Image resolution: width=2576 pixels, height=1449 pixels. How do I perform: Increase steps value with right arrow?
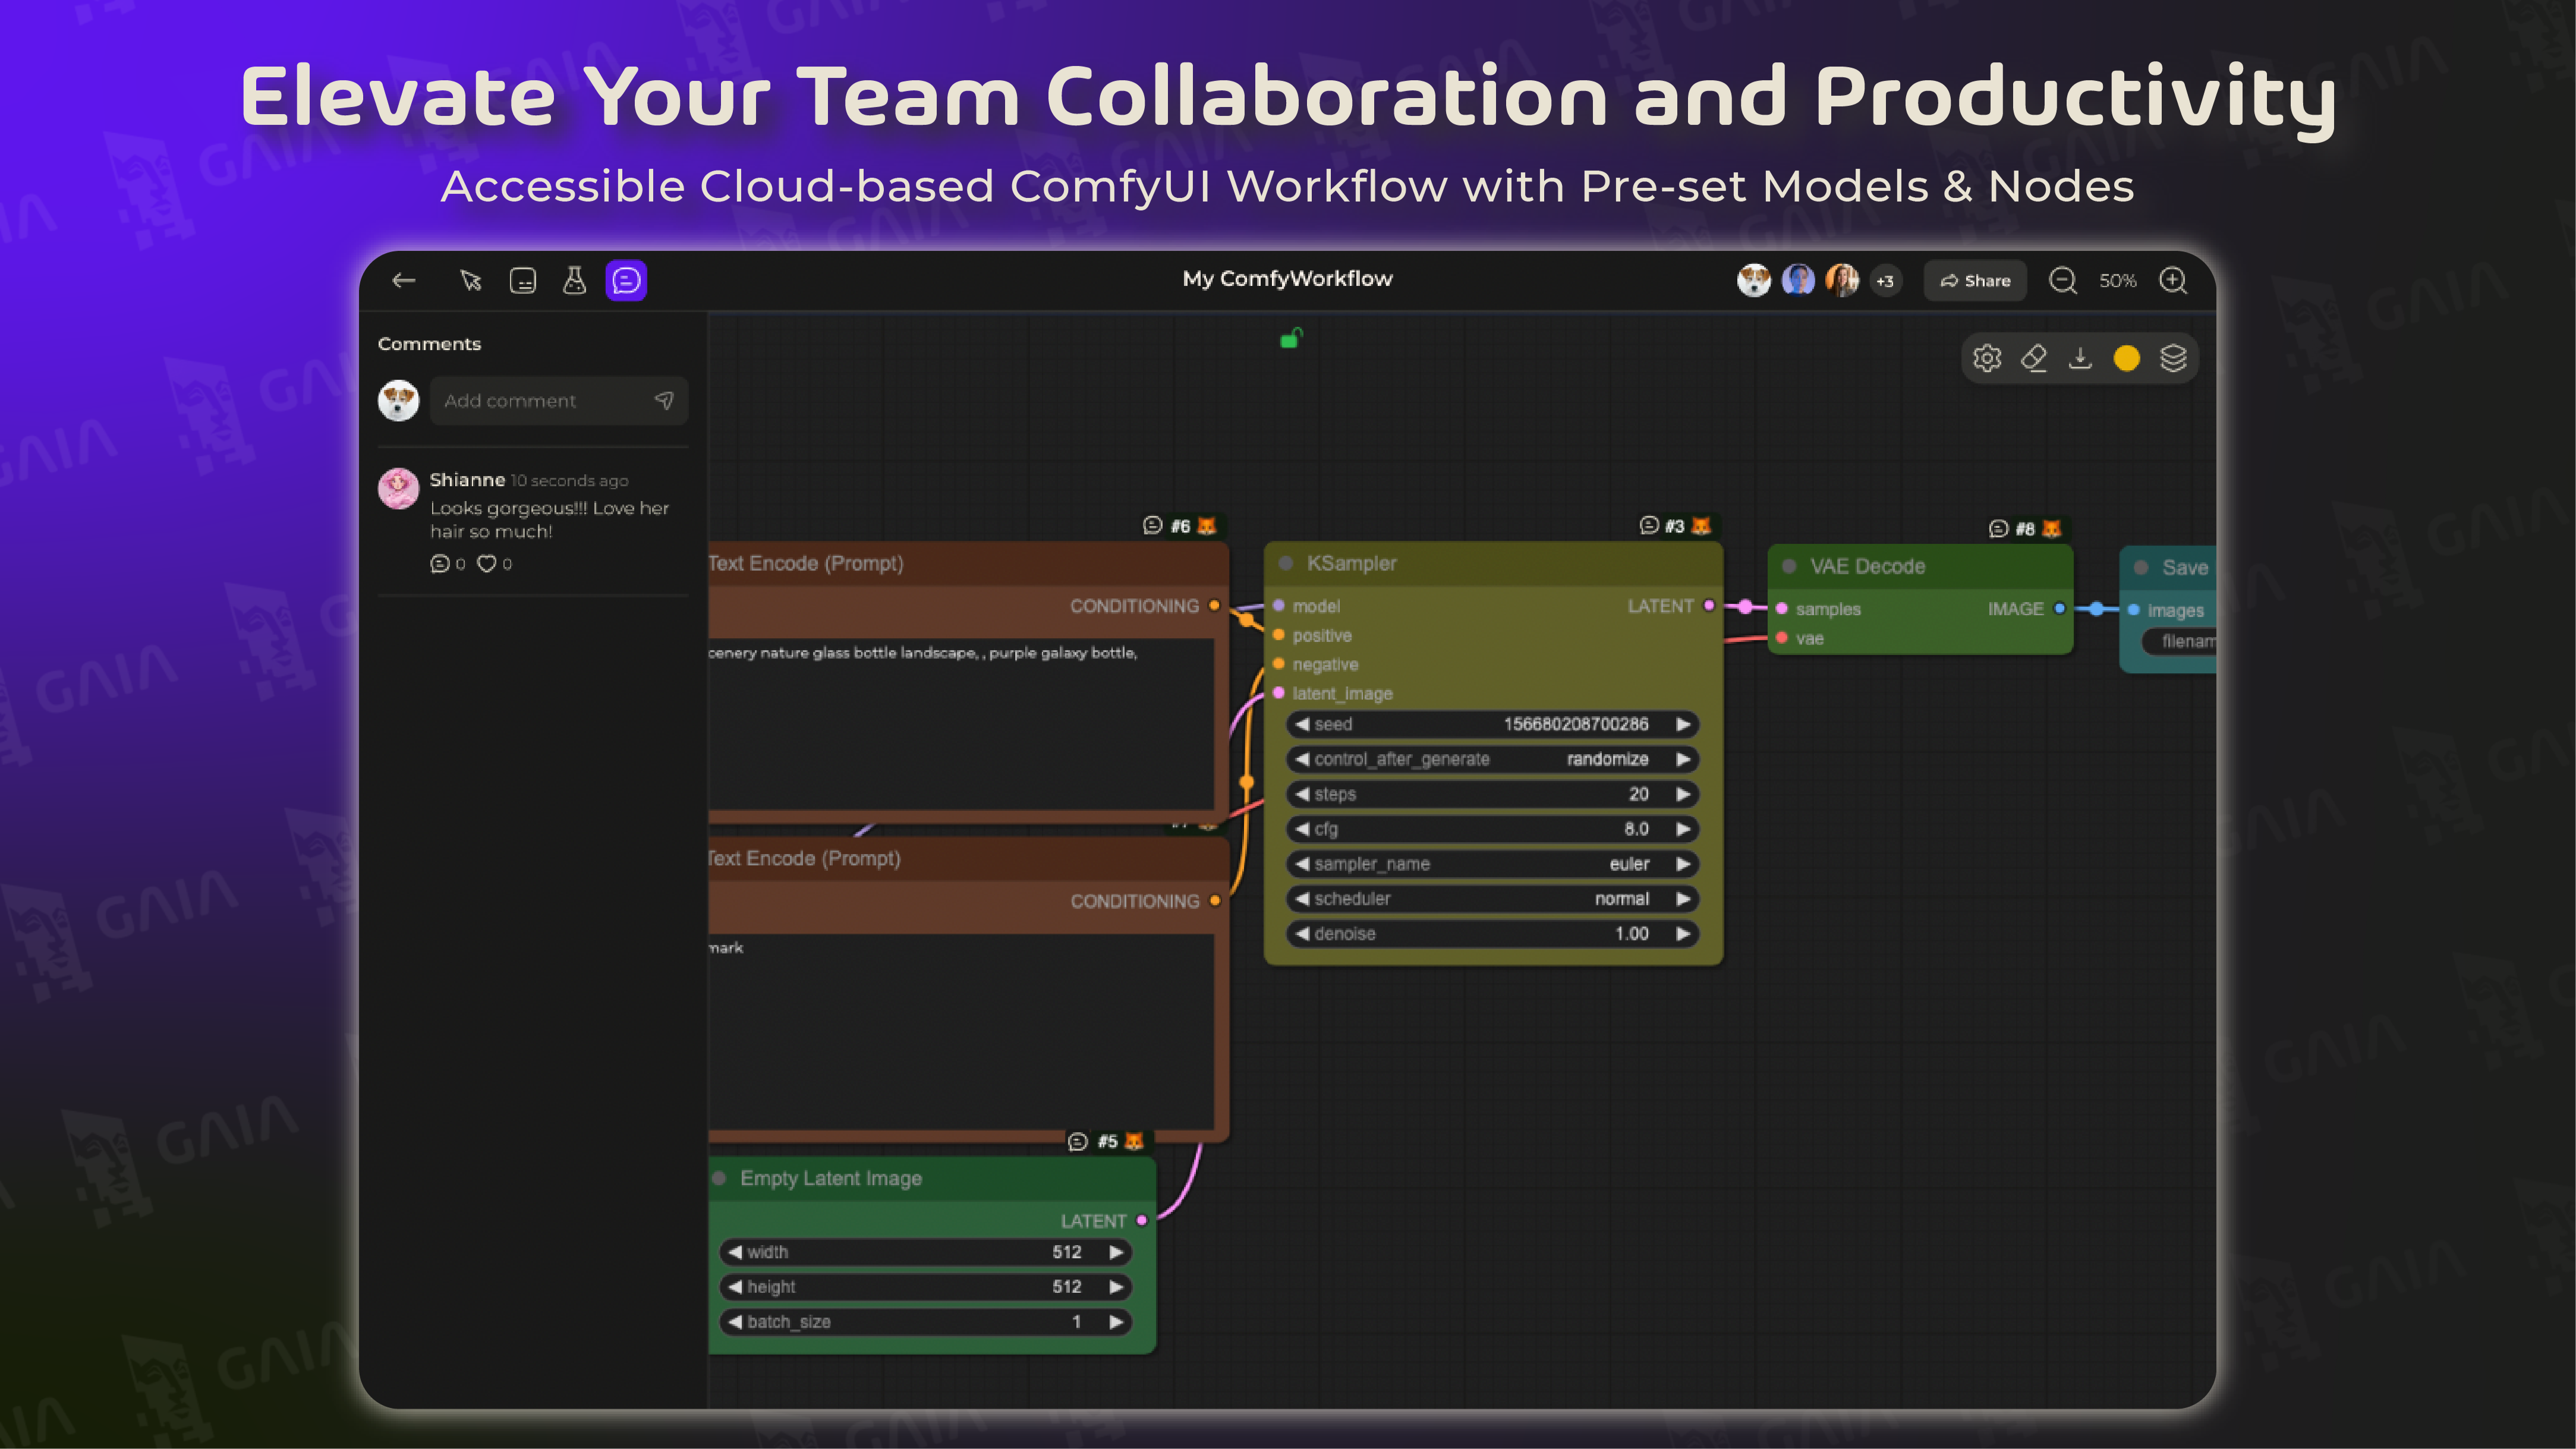point(1684,794)
